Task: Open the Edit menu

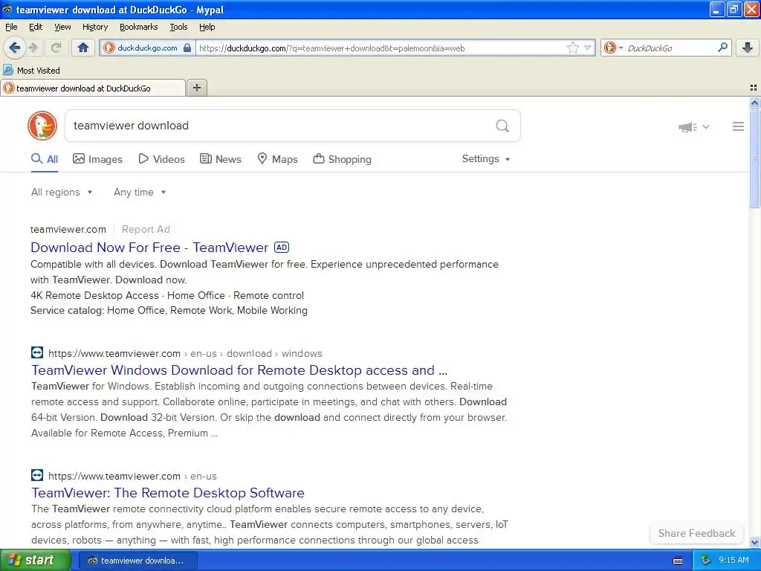Action: (36, 27)
